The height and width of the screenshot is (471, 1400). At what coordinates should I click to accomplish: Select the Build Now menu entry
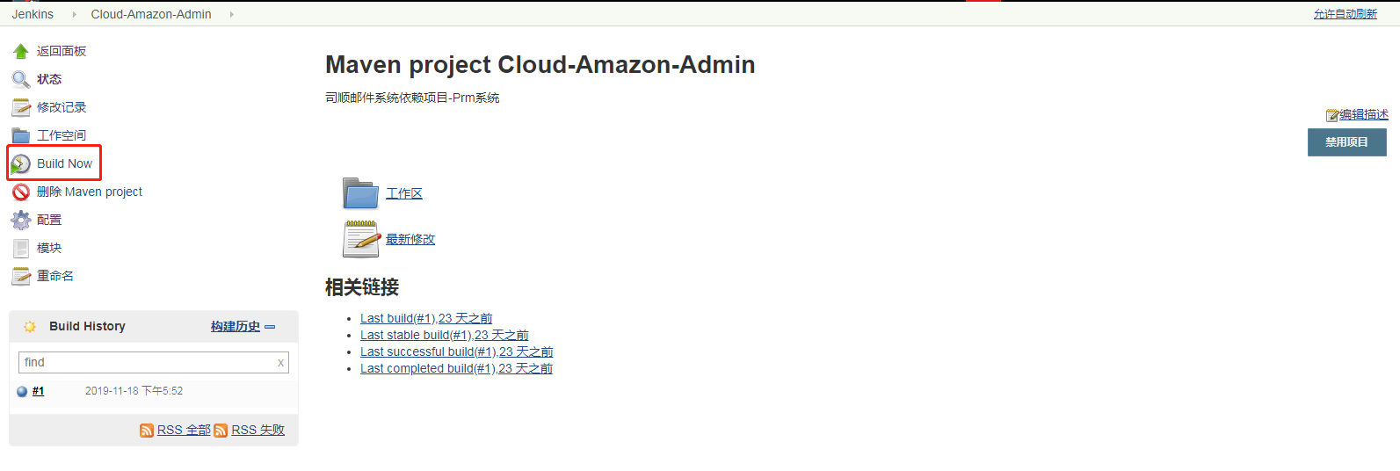click(x=64, y=163)
